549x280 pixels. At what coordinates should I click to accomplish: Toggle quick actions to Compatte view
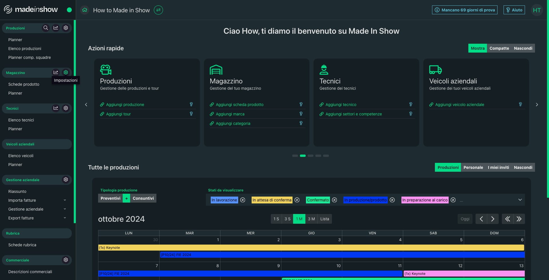(499, 48)
